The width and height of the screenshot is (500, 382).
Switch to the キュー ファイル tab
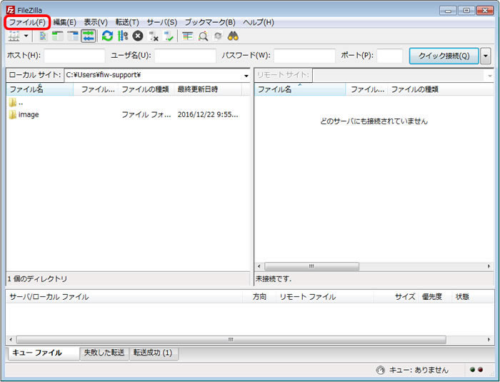click(44, 353)
